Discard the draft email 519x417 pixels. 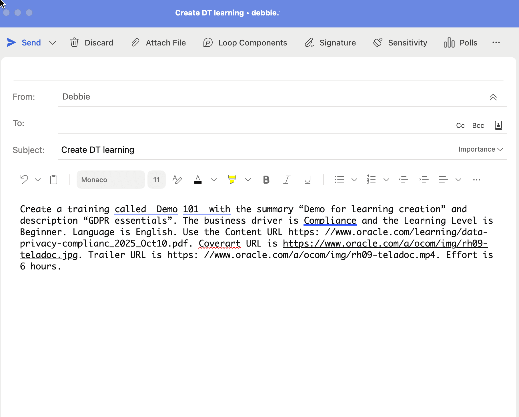point(91,43)
